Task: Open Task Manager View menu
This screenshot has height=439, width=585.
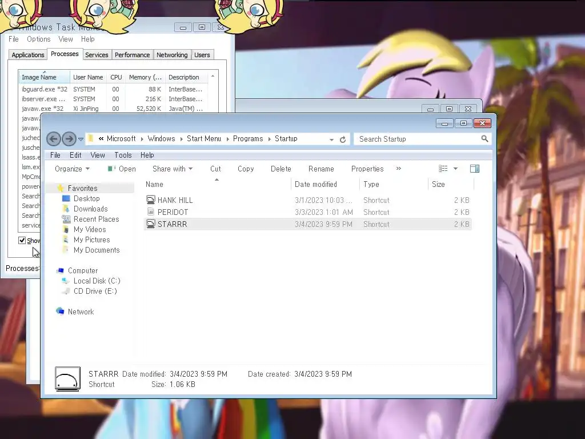Action: tap(65, 39)
